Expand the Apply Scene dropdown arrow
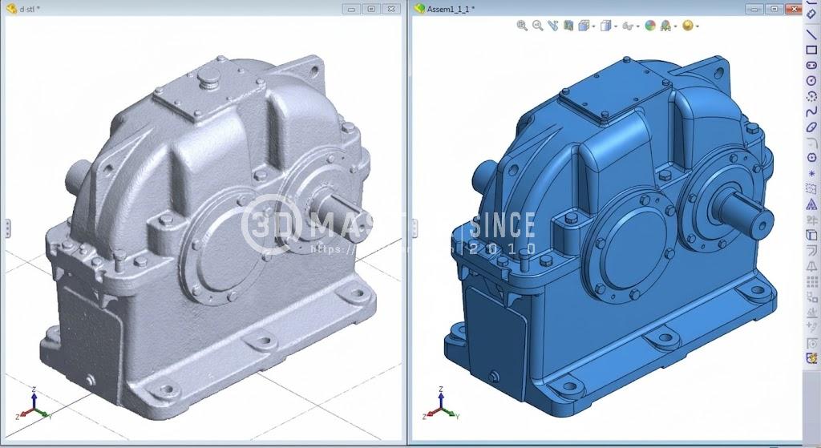Screen dimensions: 821x448 point(676,26)
